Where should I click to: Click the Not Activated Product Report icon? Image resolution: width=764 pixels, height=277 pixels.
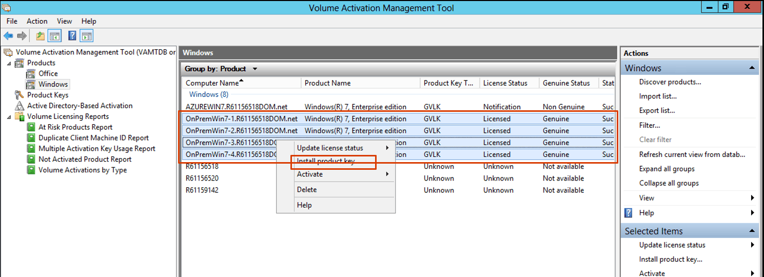coord(31,160)
